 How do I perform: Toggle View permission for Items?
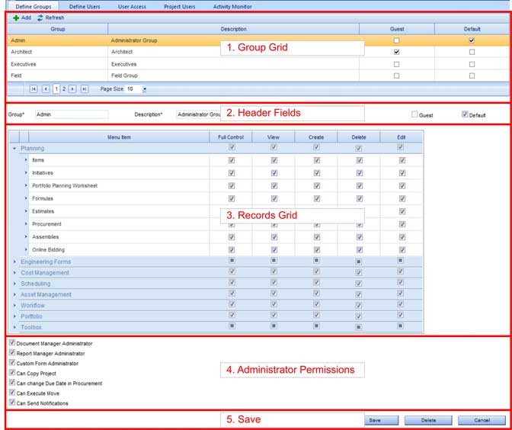pos(274,160)
